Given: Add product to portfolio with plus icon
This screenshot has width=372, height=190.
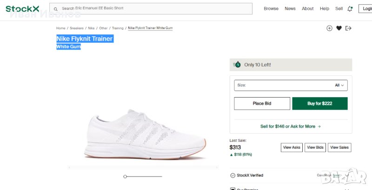Looking at the screenshot, I should (329, 28).
